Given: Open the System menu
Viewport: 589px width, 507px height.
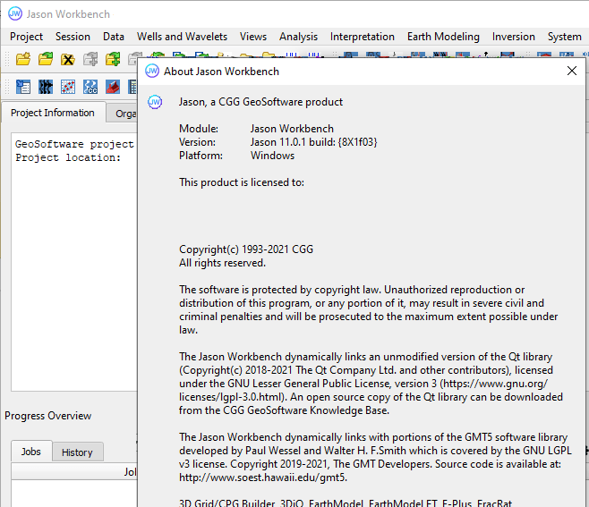Looking at the screenshot, I should tap(564, 37).
